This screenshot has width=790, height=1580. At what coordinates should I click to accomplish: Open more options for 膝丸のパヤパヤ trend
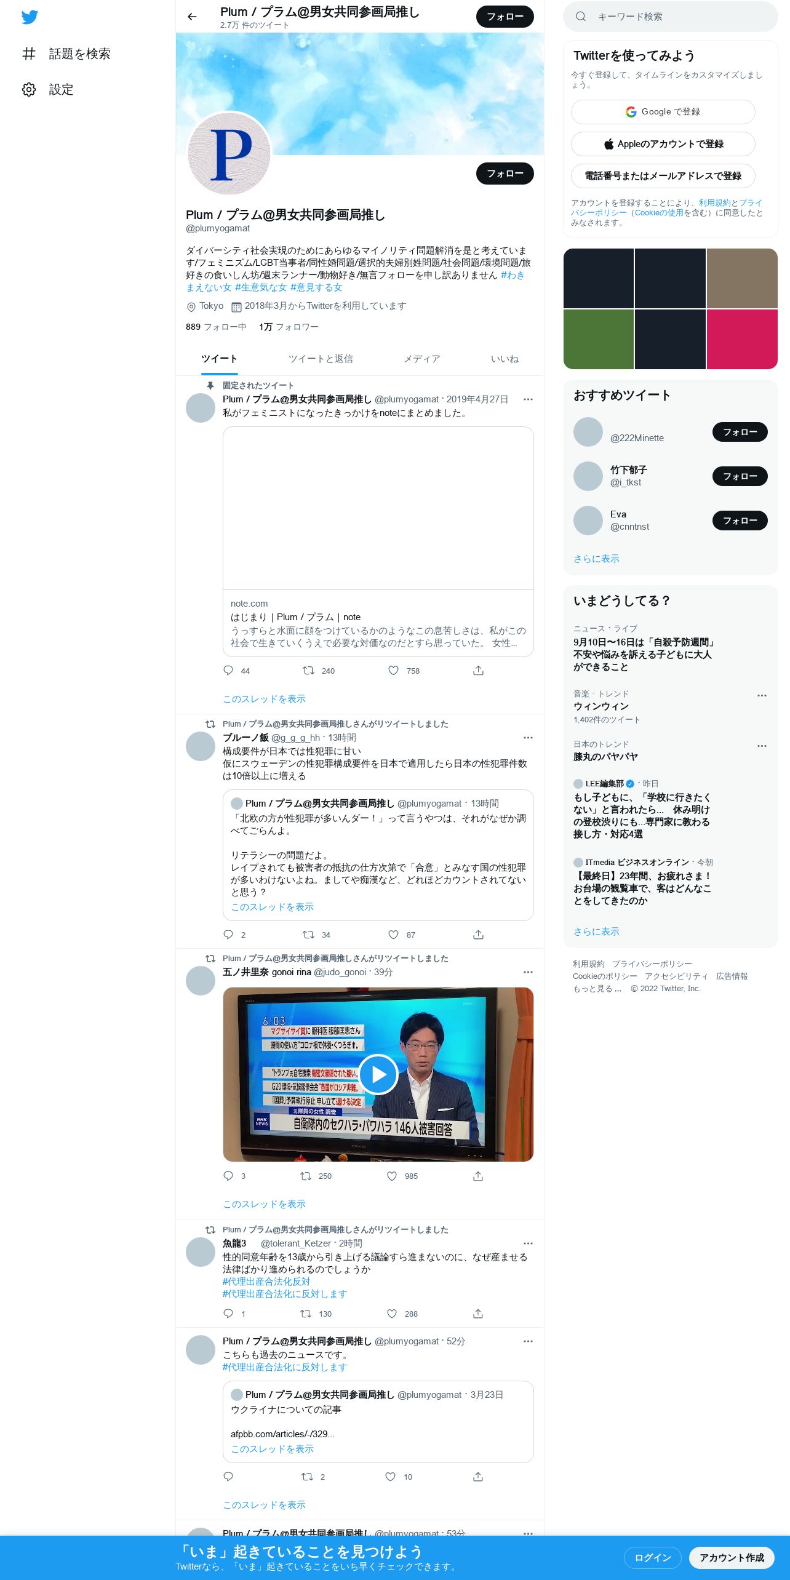coord(762,746)
